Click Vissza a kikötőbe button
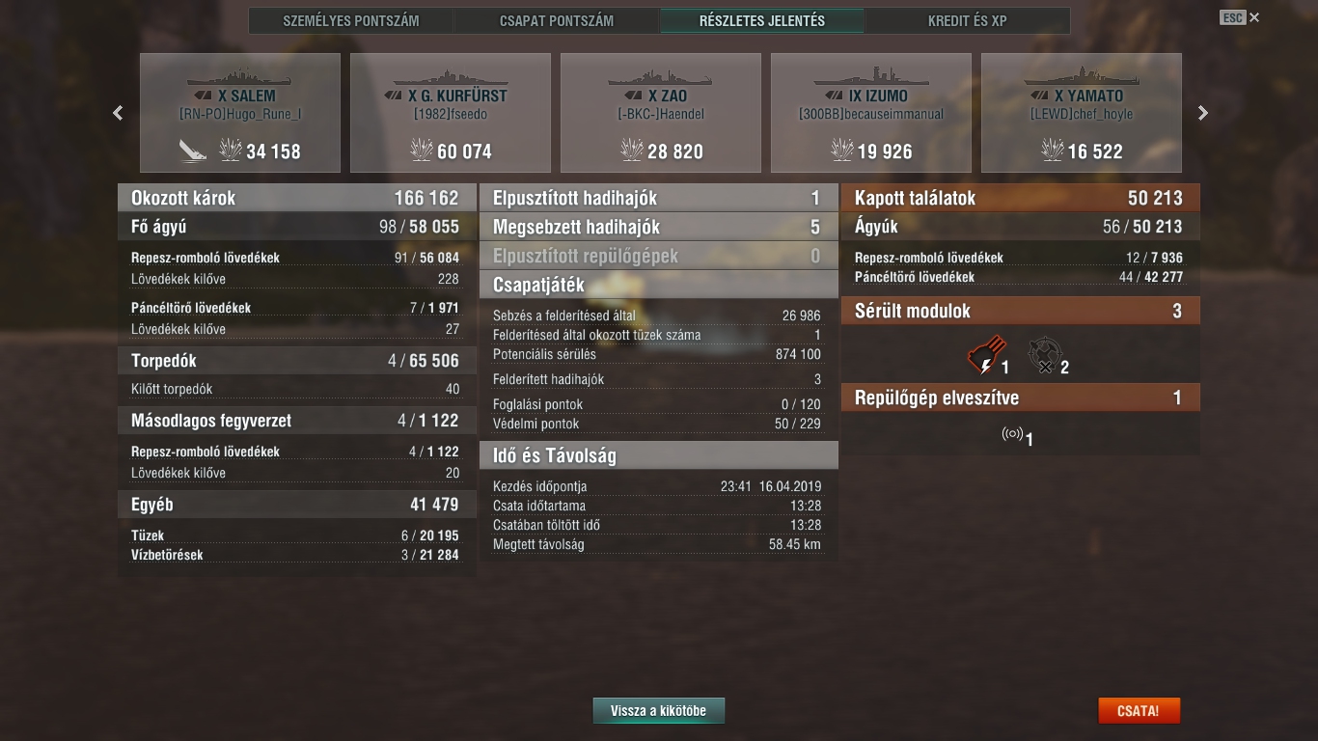This screenshot has height=741, width=1318. tap(659, 711)
